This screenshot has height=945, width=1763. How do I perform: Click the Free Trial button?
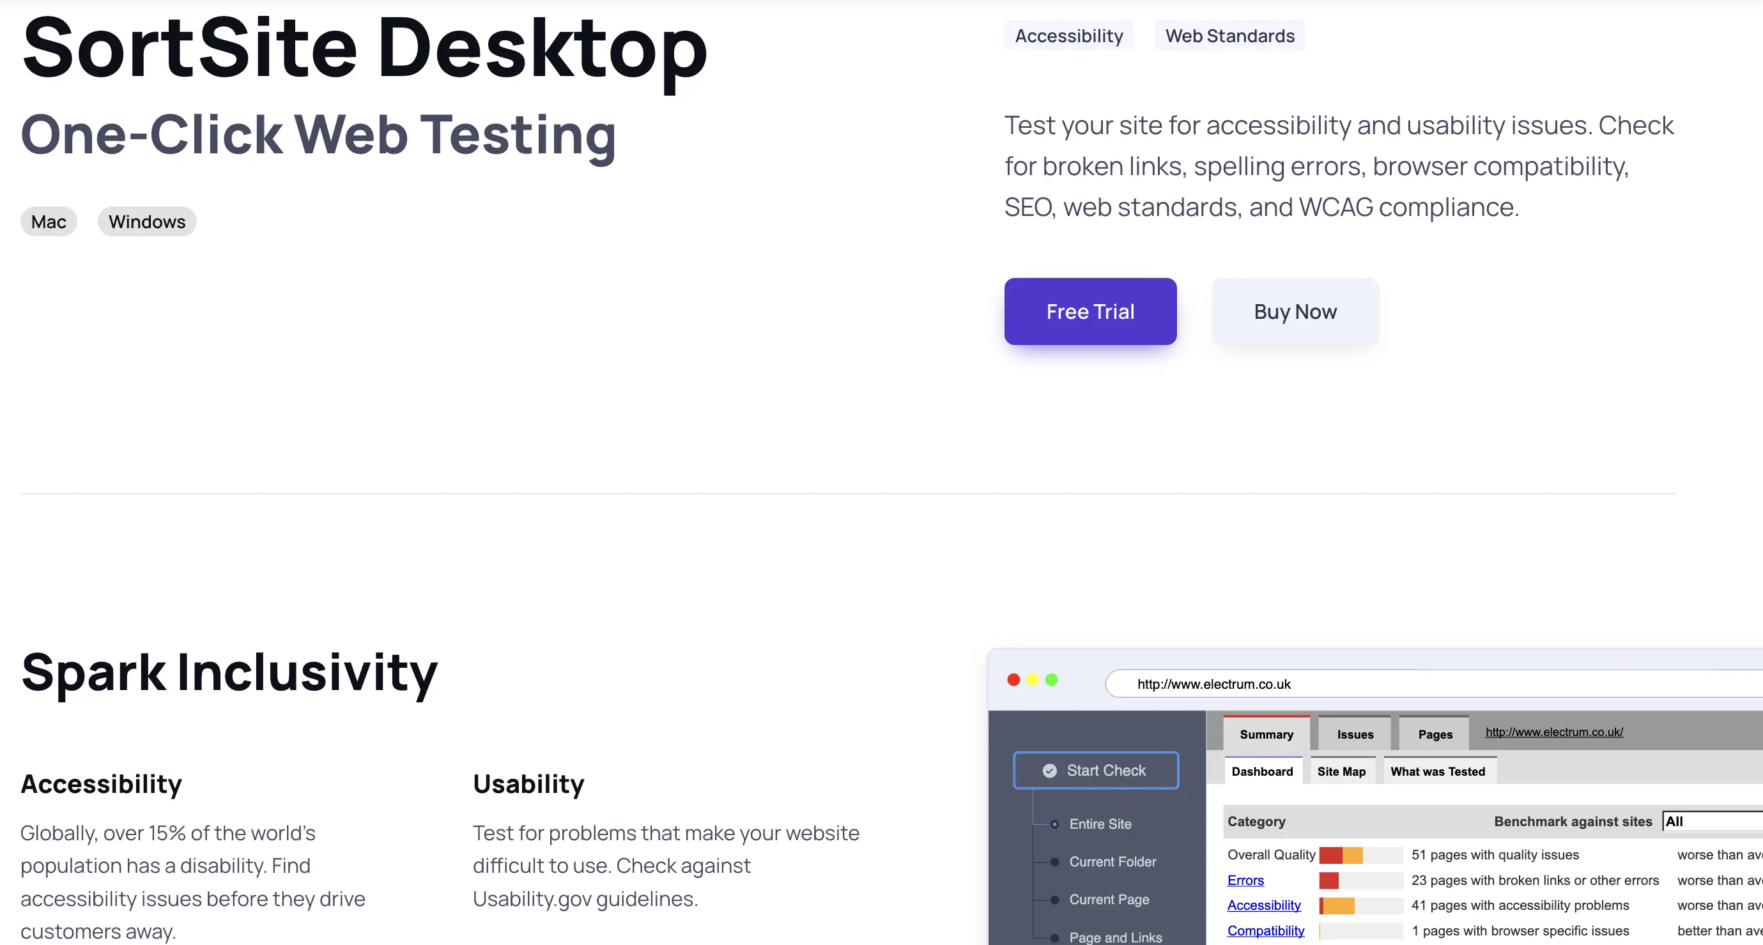(x=1089, y=311)
